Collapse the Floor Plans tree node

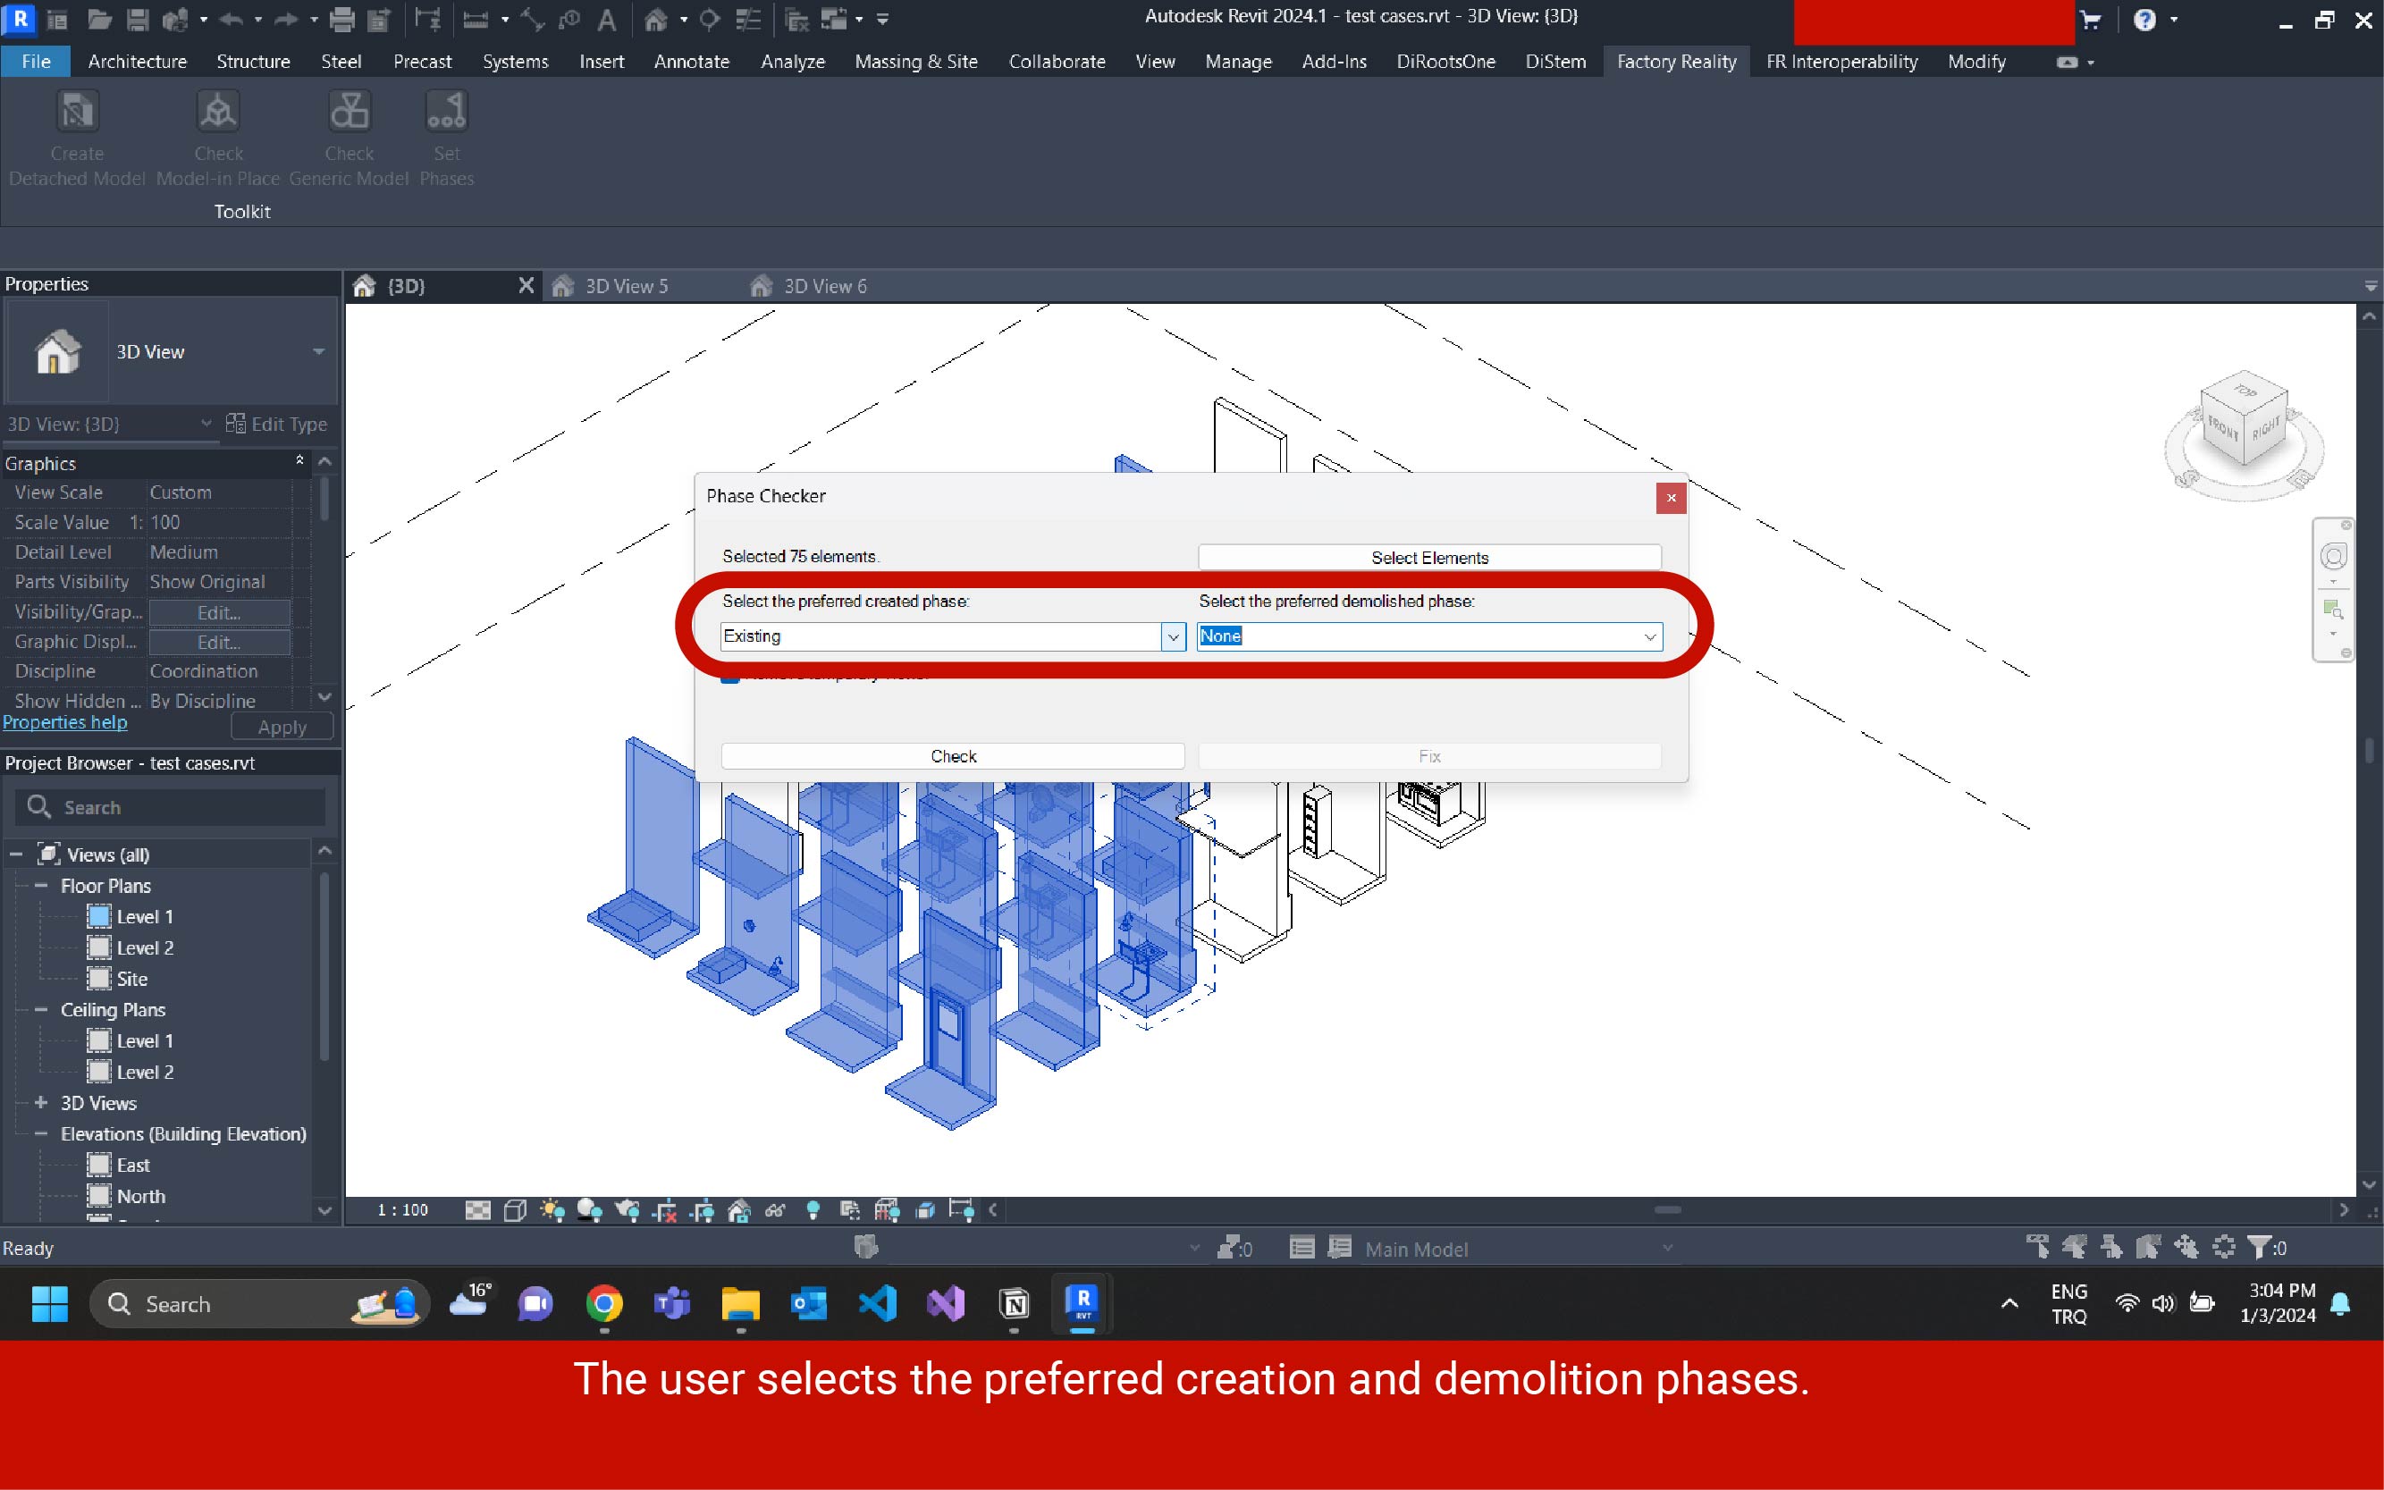[41, 885]
